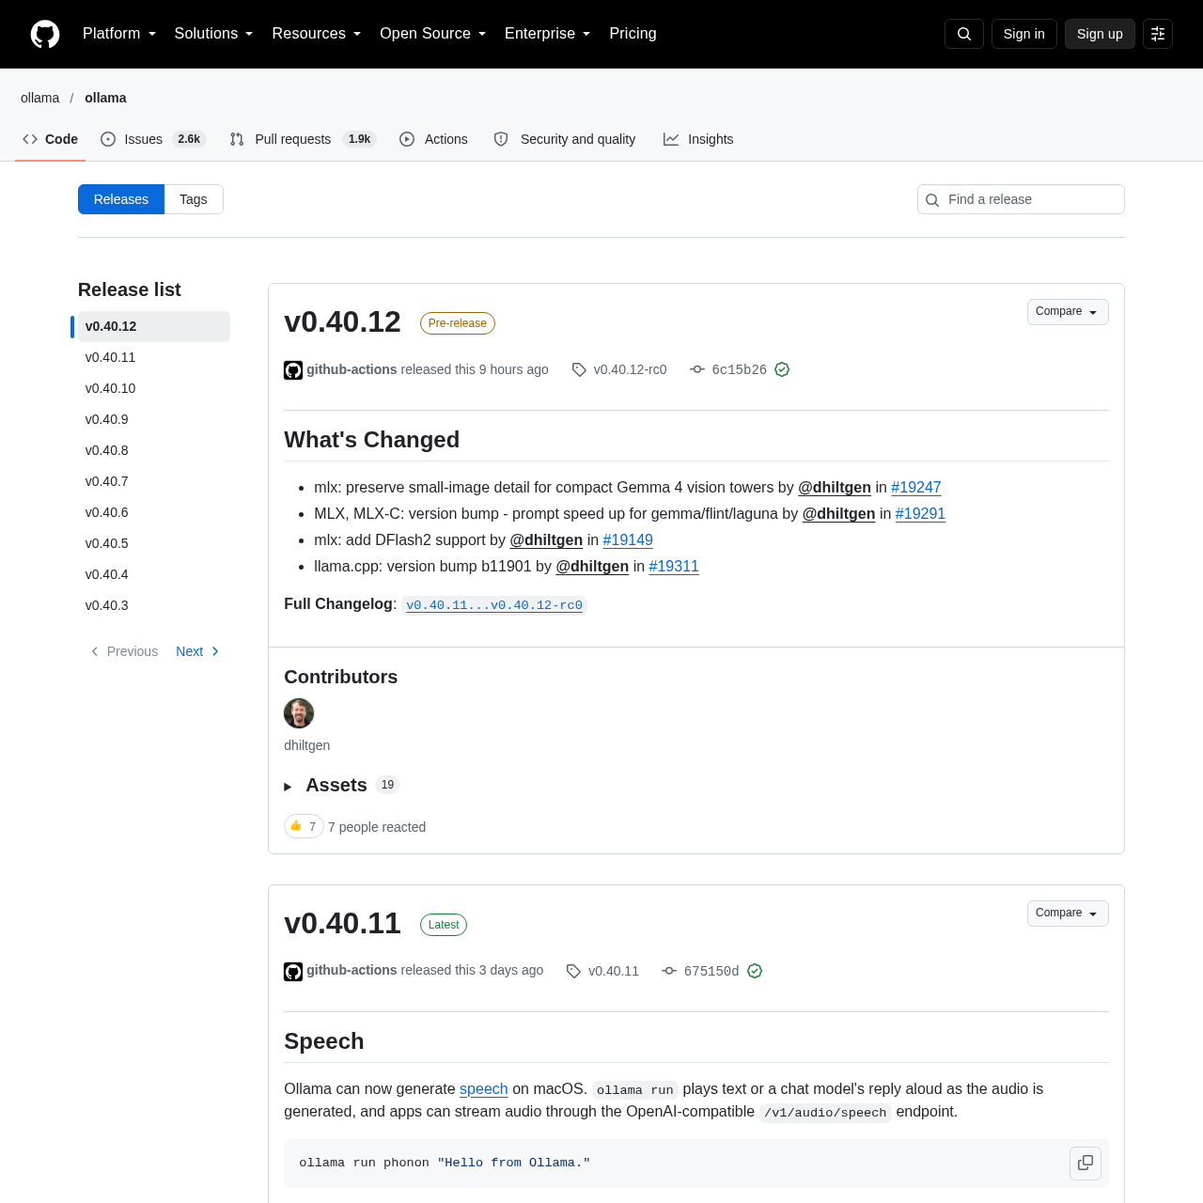Expand the Open Source menu
Screen dimensions: 1203x1203
click(x=433, y=34)
